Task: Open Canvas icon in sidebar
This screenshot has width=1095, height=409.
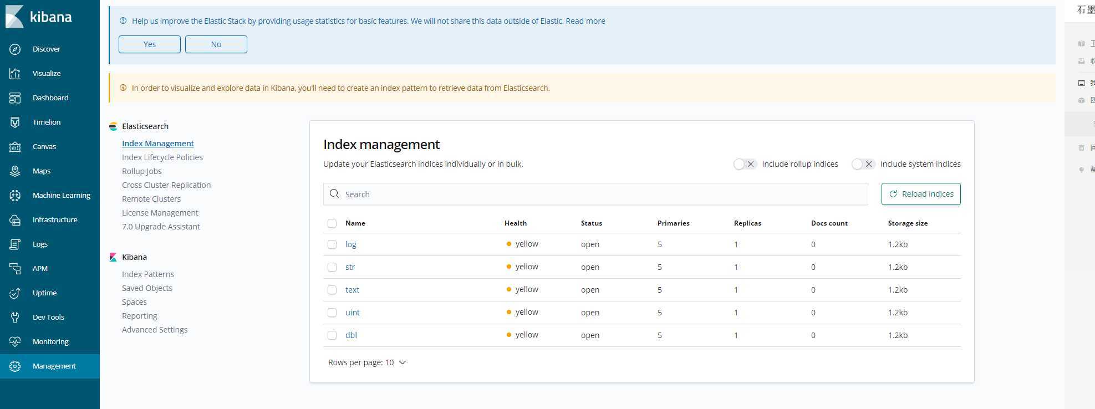Action: 15,147
